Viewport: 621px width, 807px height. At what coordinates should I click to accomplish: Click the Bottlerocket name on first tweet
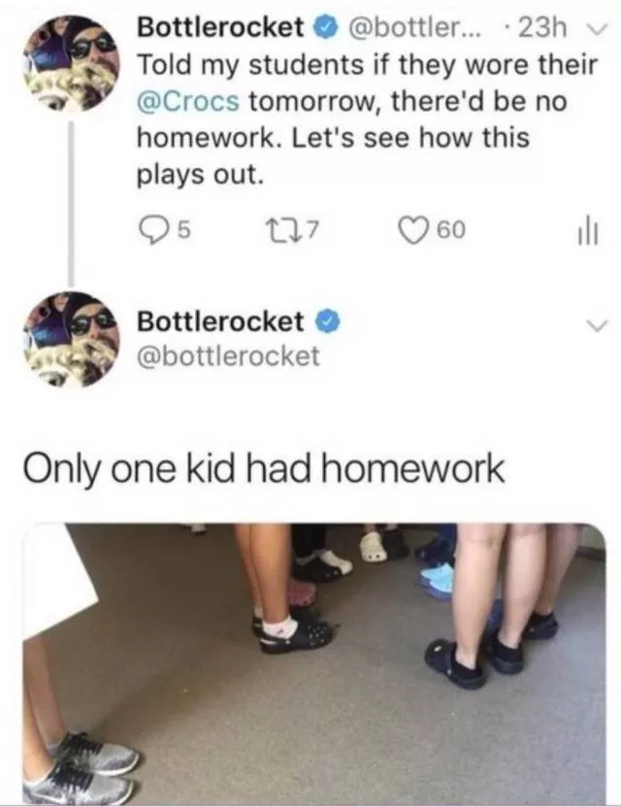(x=220, y=28)
